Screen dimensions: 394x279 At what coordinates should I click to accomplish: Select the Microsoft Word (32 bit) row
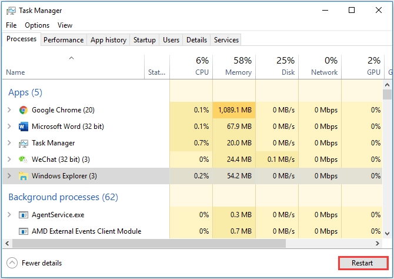pyautogui.click(x=192, y=127)
